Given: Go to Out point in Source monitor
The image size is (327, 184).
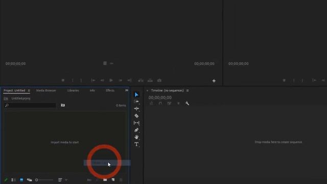Looking at the screenshot, I should [129, 80].
